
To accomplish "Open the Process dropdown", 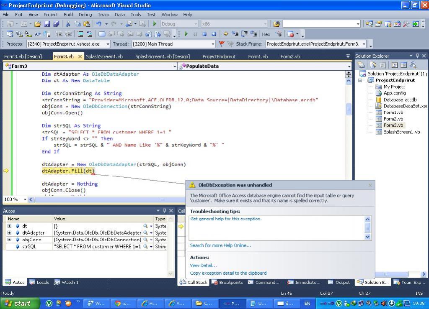I will pyautogui.click(x=108, y=44).
